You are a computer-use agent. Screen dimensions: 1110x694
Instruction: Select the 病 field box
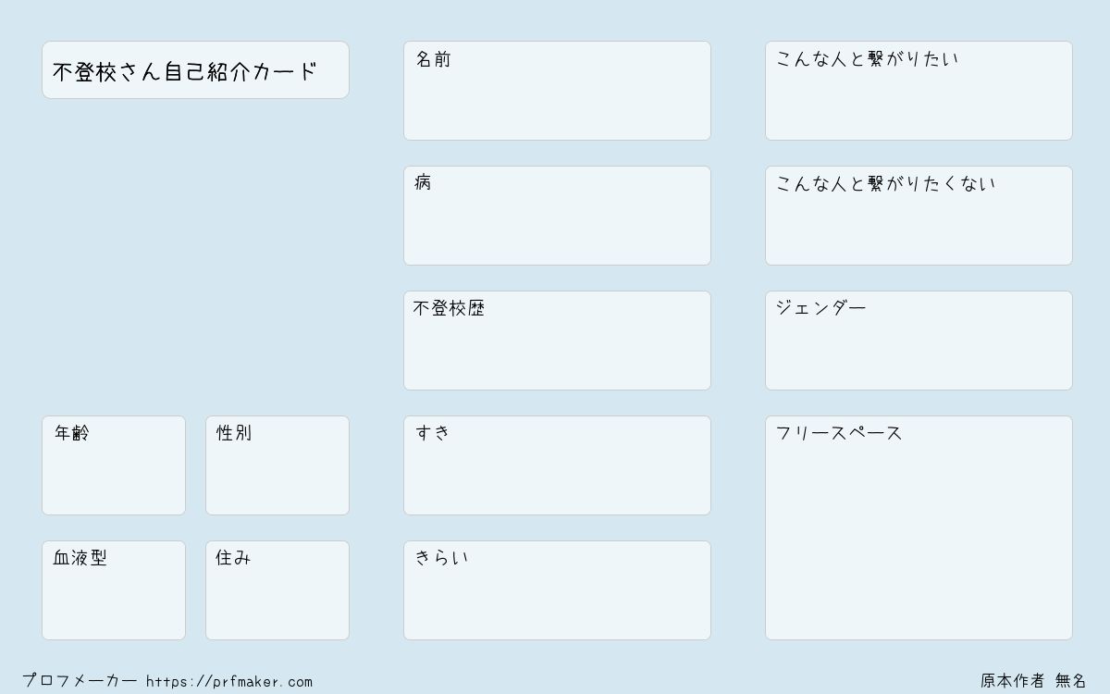pos(557,216)
